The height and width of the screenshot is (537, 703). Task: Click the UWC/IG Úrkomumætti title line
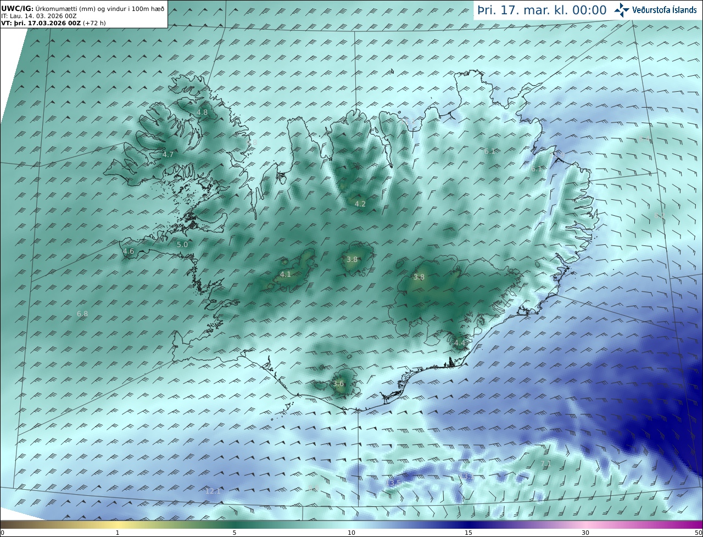coord(83,9)
